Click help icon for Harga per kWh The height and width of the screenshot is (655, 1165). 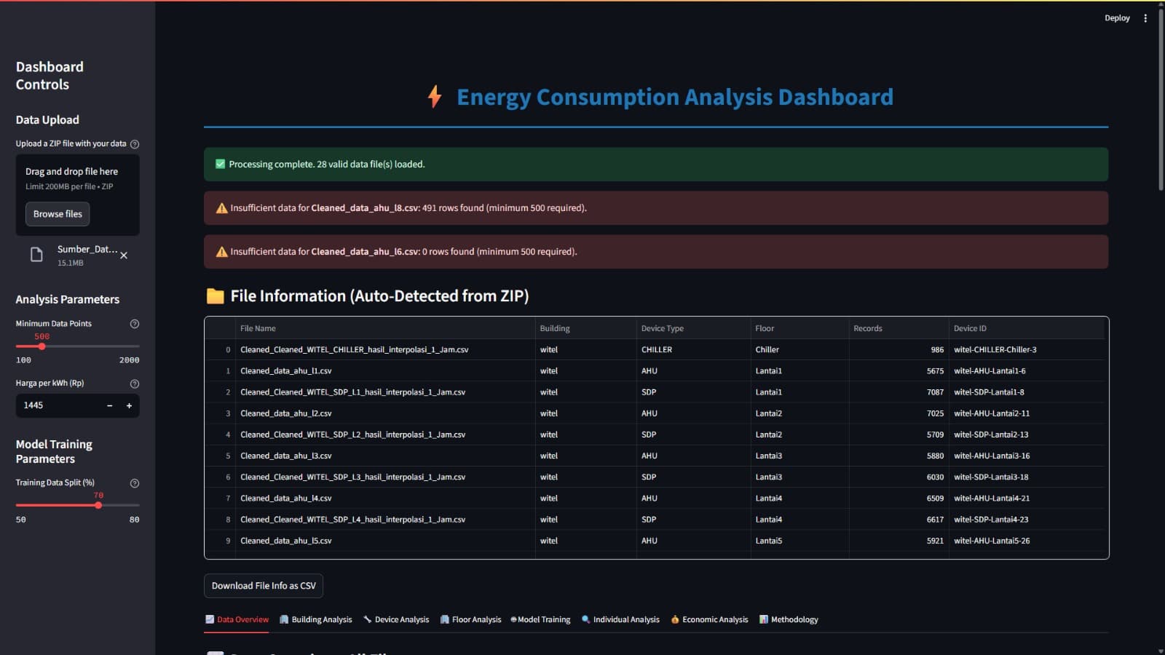(135, 384)
